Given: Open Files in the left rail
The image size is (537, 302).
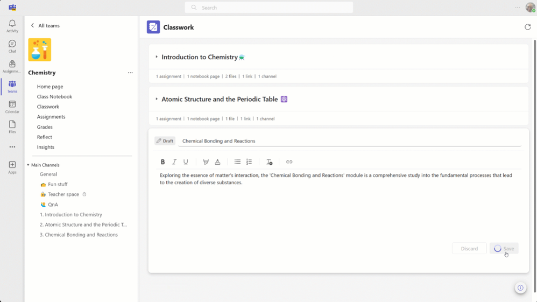Looking at the screenshot, I should [x=12, y=127].
